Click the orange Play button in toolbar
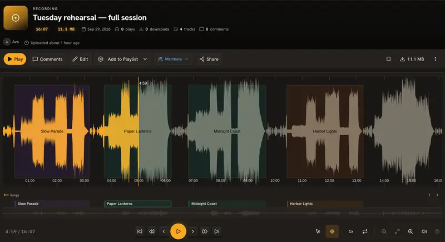The height and width of the screenshot is (242, 445). click(x=15, y=59)
